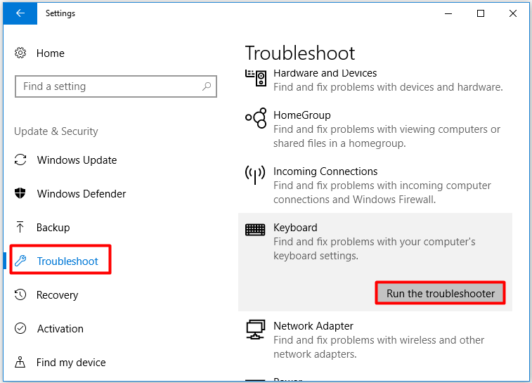
Task: Click the Keyboard troubleshooter icon
Action: [x=255, y=230]
